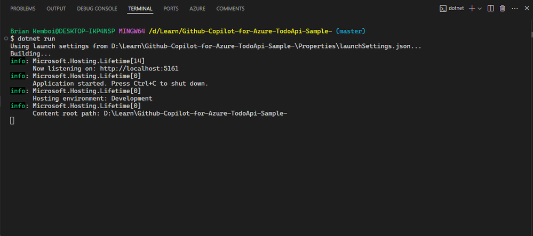This screenshot has width=533, height=236.
Task: Focus the terminal at the cursor prompt
Action: (x=12, y=120)
